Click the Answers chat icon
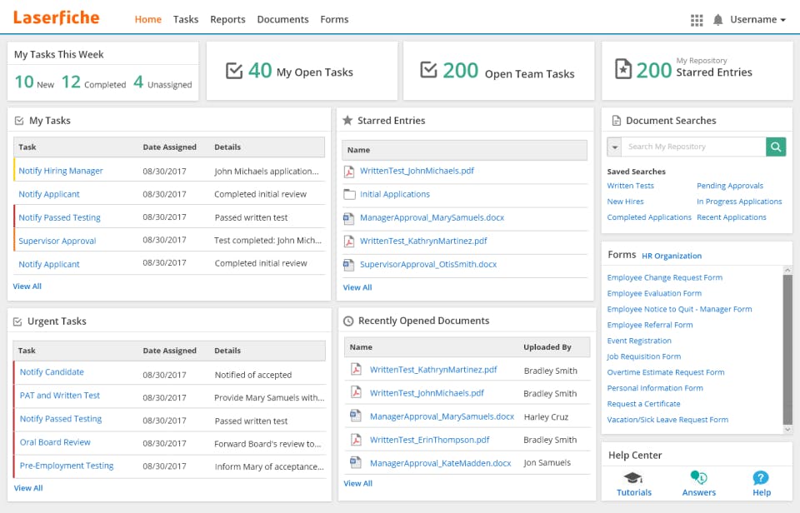The image size is (800, 513). pos(698,478)
